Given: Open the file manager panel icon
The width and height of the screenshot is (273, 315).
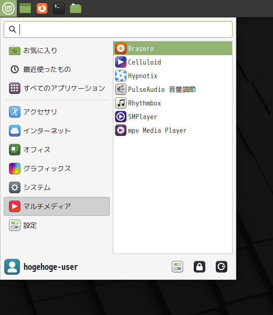Looking at the screenshot, I should coord(76,8).
